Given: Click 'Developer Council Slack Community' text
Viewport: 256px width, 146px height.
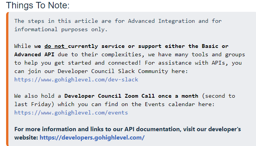Looking at the screenshot, I should tap(113, 71).
